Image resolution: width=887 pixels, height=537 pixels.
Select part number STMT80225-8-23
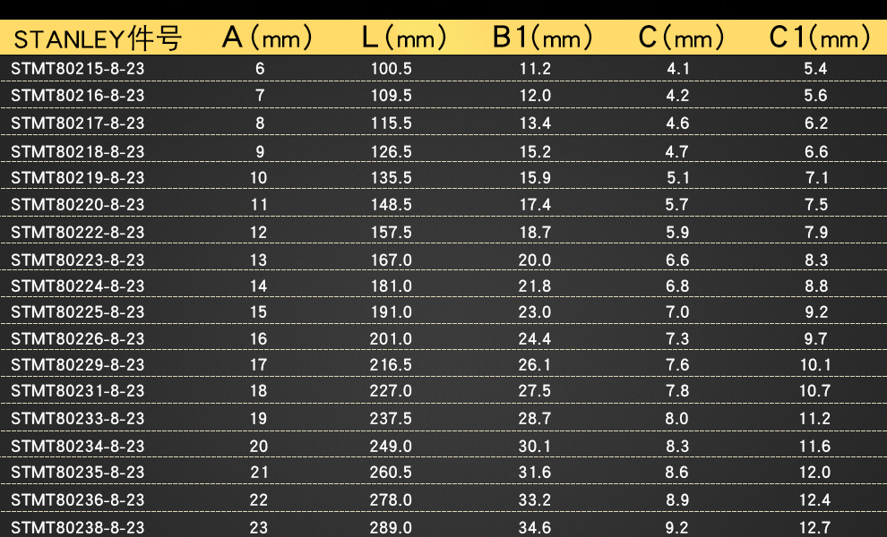[x=77, y=312]
